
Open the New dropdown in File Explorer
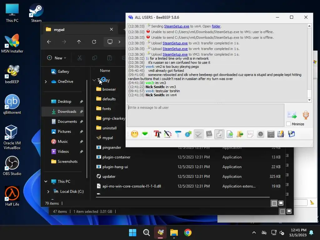coord(57,58)
